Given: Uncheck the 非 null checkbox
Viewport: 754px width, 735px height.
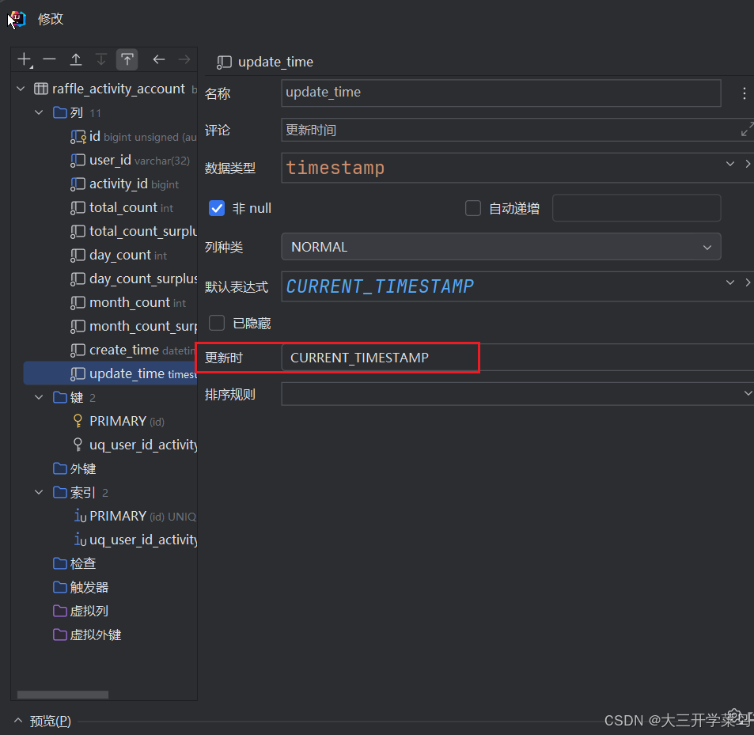Looking at the screenshot, I should (216, 208).
